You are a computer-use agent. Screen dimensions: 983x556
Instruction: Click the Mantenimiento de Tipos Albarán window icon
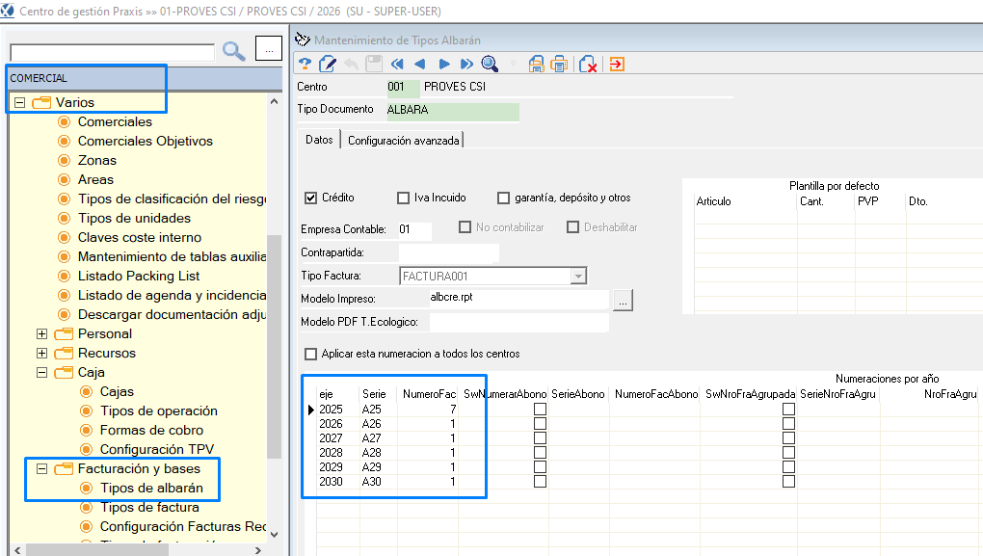[303, 40]
